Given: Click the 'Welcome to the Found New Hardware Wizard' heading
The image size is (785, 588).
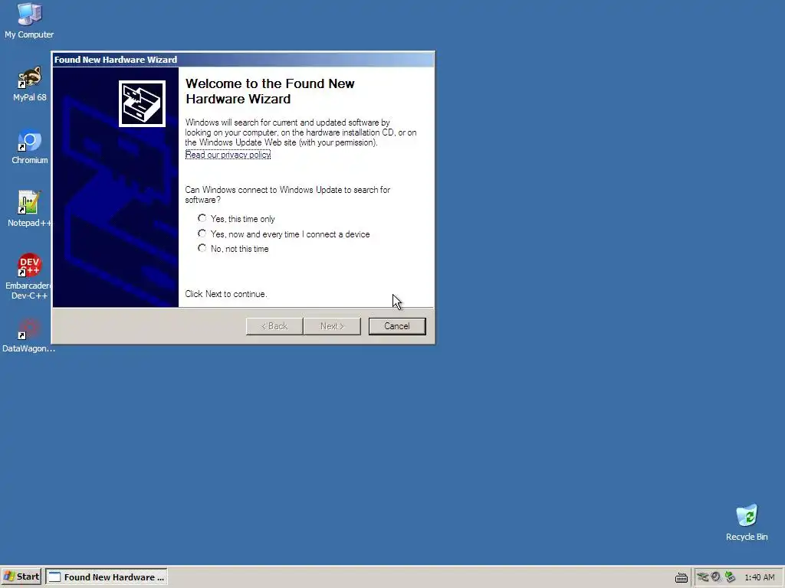Looking at the screenshot, I should (x=270, y=91).
